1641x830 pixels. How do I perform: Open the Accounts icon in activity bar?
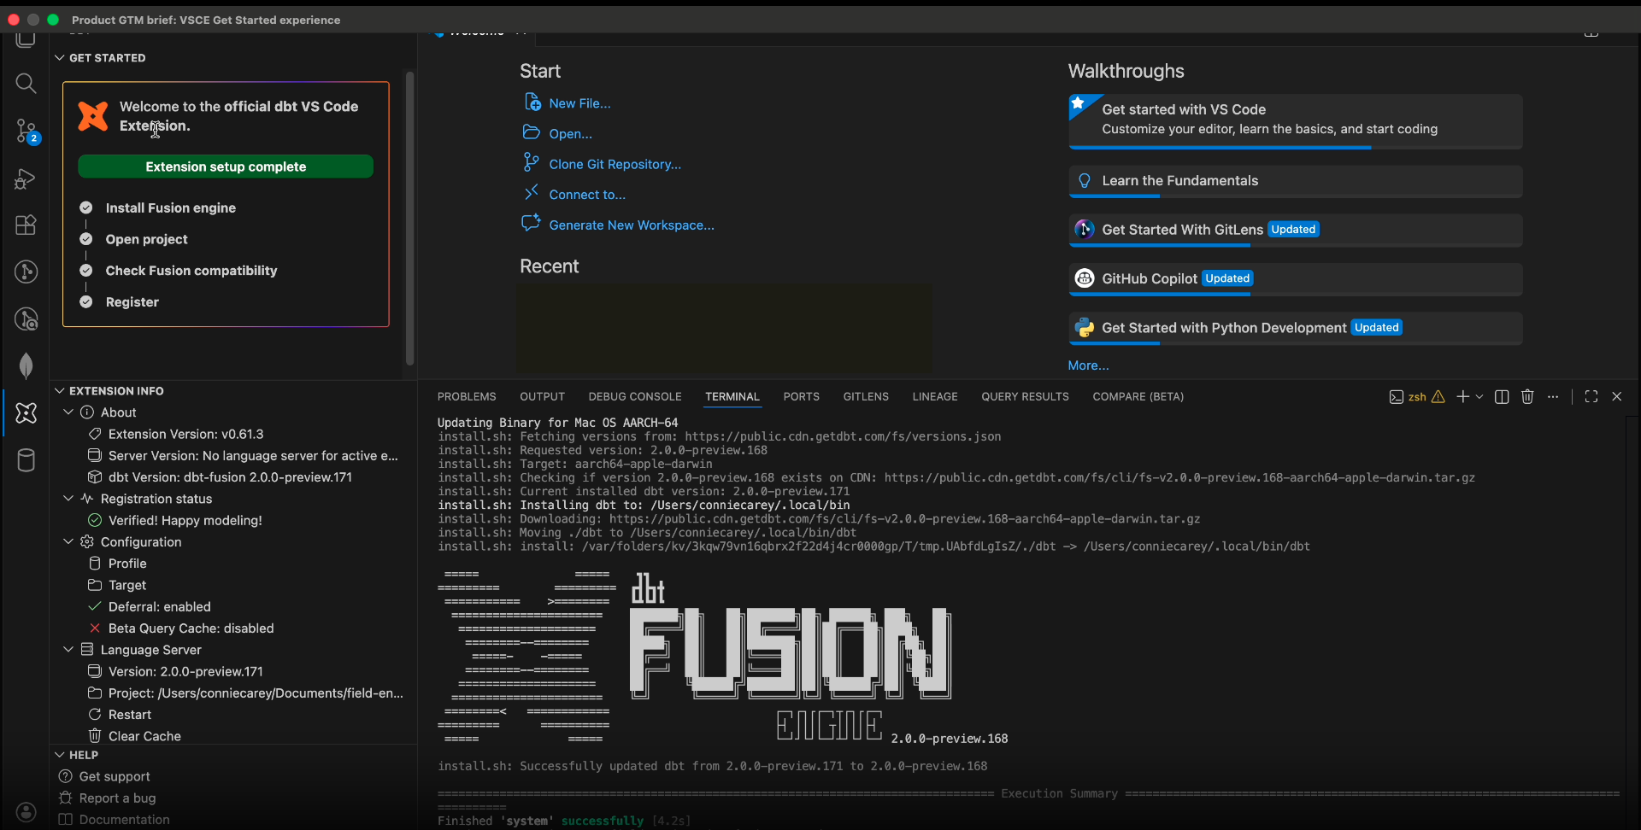click(26, 812)
